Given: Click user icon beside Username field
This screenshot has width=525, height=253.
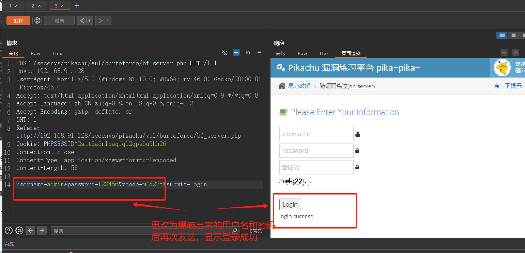Looking at the screenshot, I should tap(357, 134).
